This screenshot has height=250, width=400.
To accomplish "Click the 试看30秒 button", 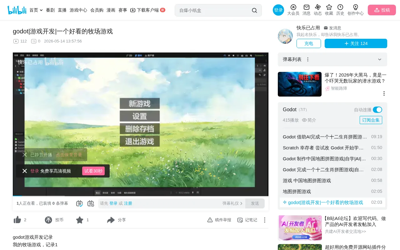I will click(x=93, y=171).
